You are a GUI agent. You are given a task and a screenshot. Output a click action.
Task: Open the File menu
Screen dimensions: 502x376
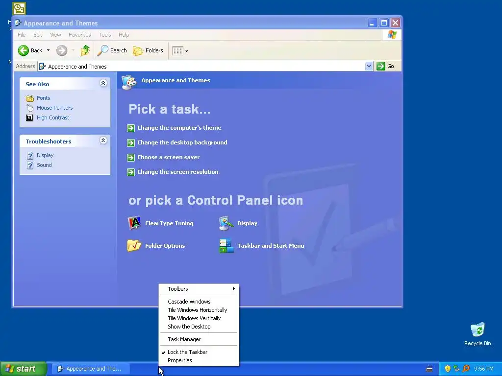tap(22, 35)
